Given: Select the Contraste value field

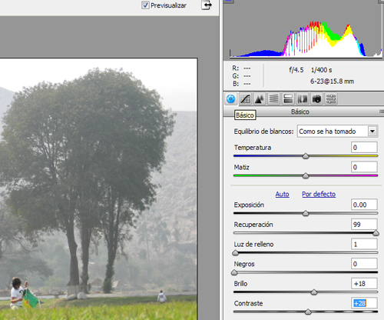Looking at the screenshot, I should tap(364, 303).
